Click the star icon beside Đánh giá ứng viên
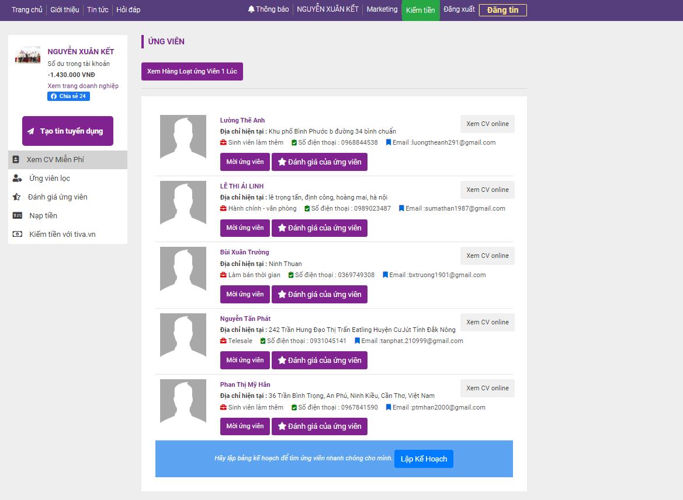The image size is (683, 500). pyautogui.click(x=17, y=197)
